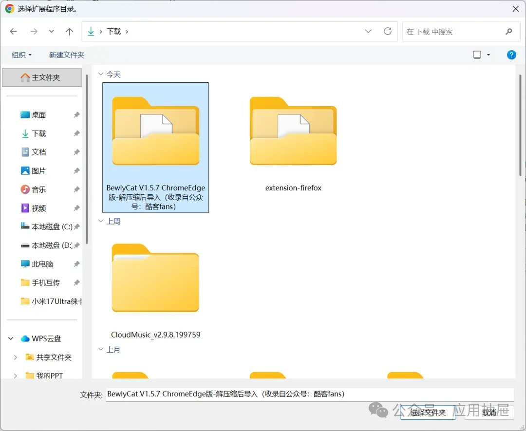Change view with the layout icon

pos(477,55)
